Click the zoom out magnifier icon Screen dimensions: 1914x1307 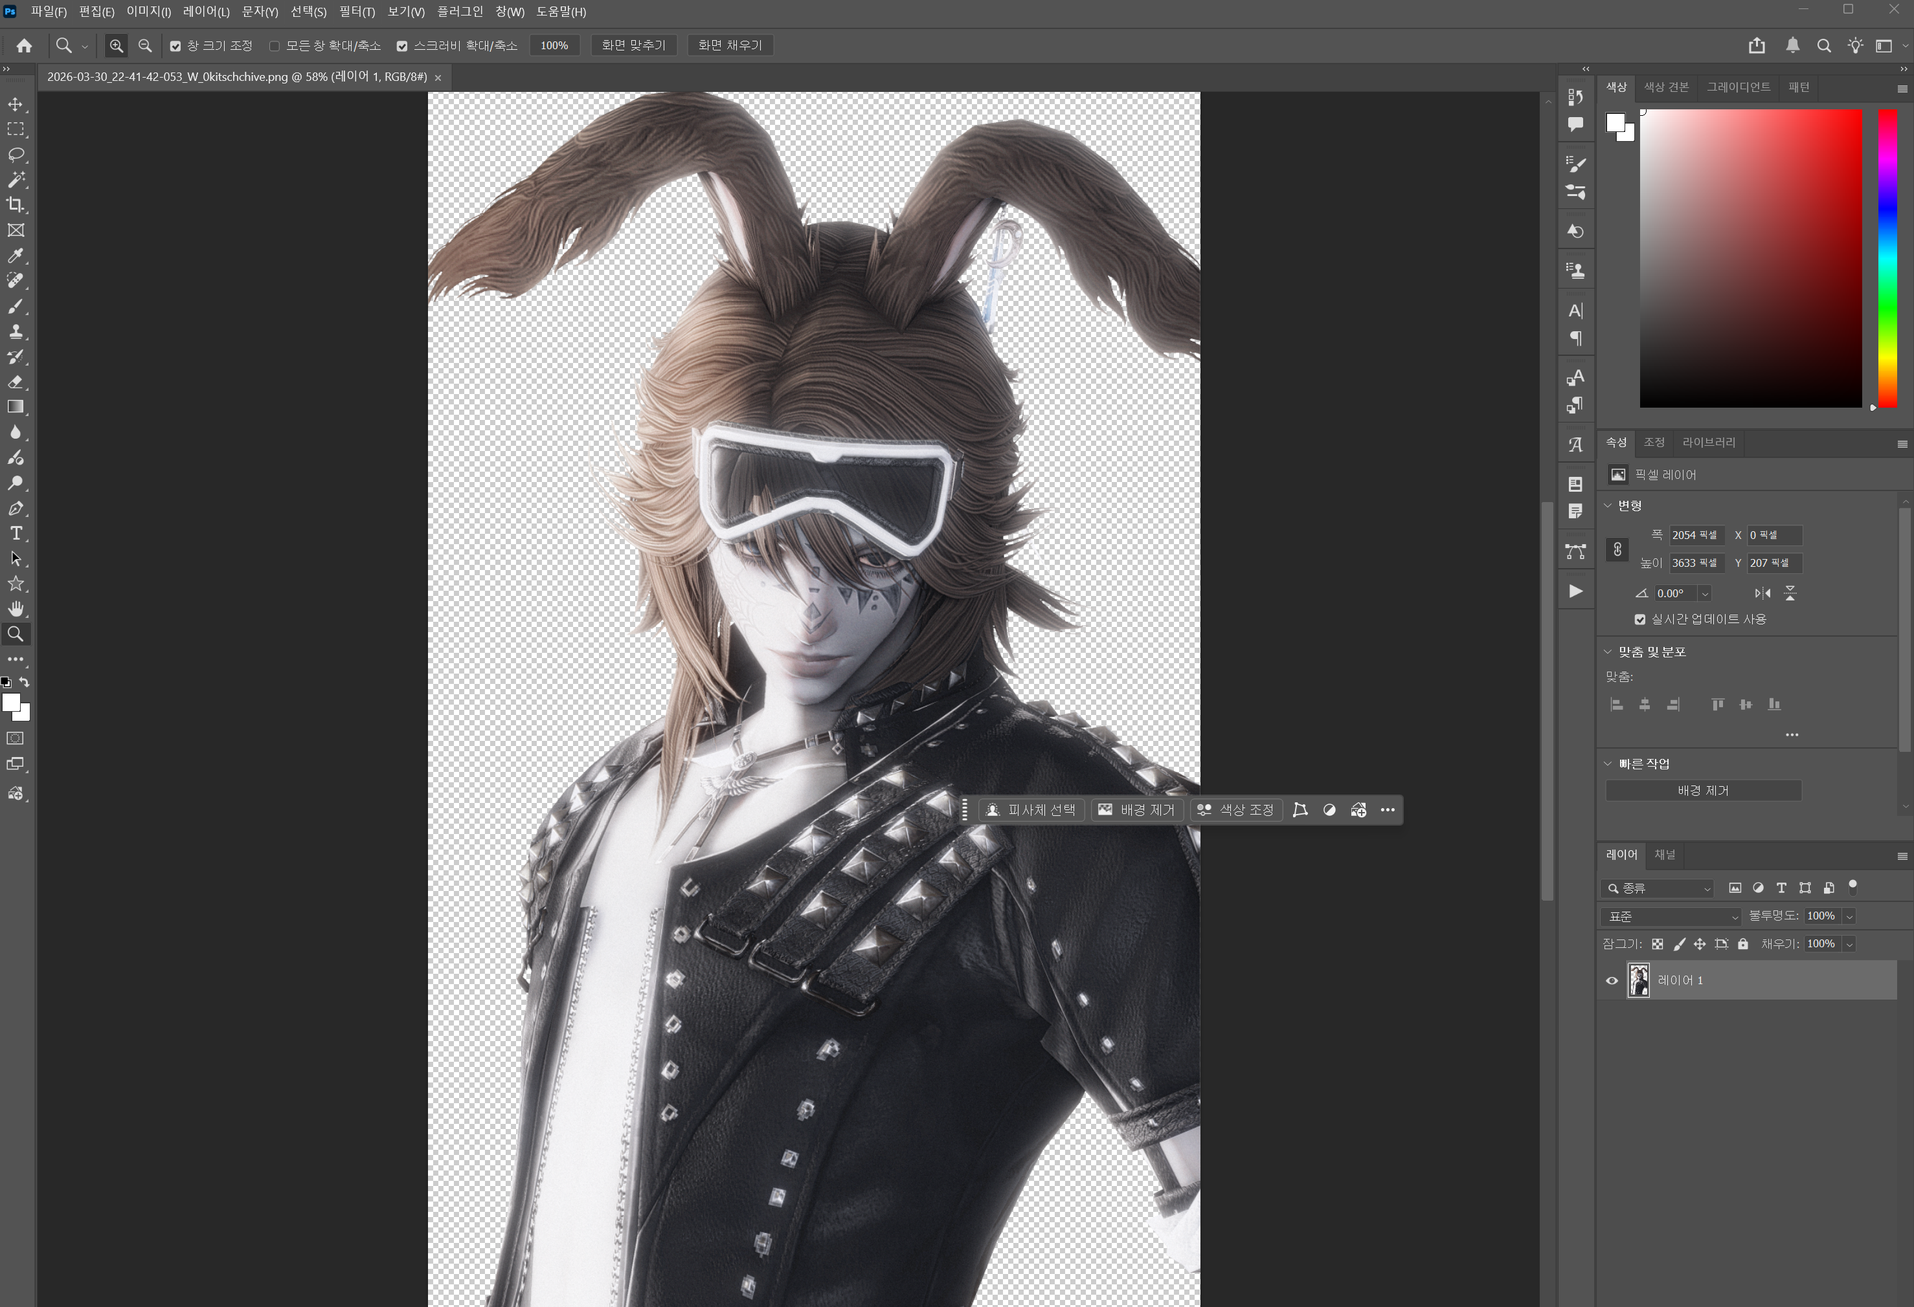(145, 46)
